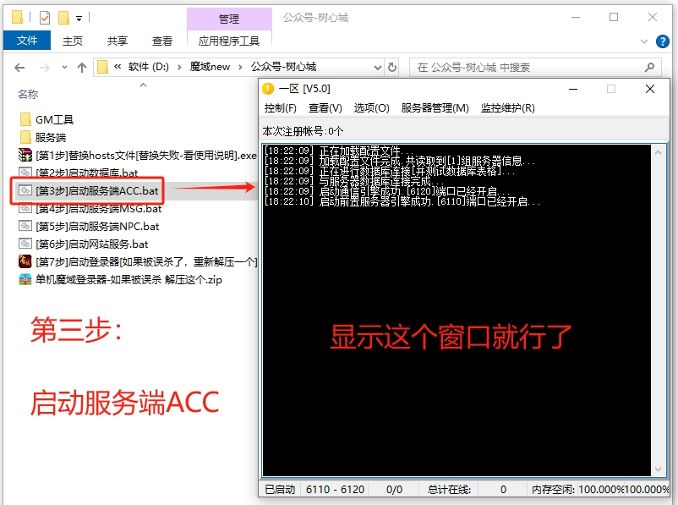
Task: Open the quick access toolbar customize dropdown
Action: 79,18
